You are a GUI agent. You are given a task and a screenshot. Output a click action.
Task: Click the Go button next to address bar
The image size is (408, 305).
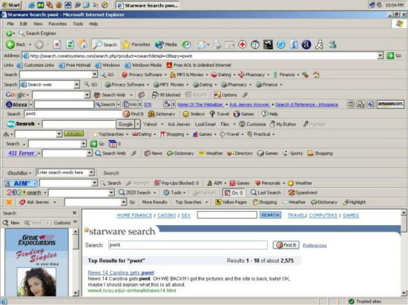point(394,56)
